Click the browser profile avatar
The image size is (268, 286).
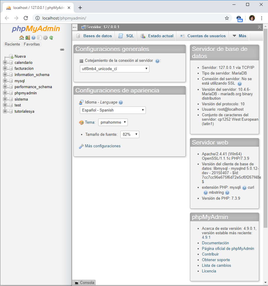click(252, 18)
